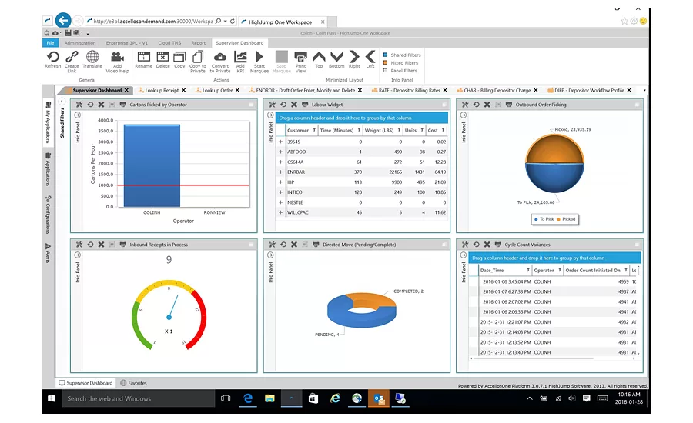Click Copy to Private icon
693x423 pixels.
198,57
